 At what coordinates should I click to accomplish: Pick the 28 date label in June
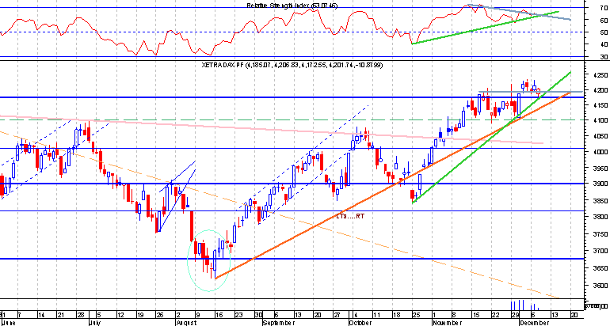(81, 315)
